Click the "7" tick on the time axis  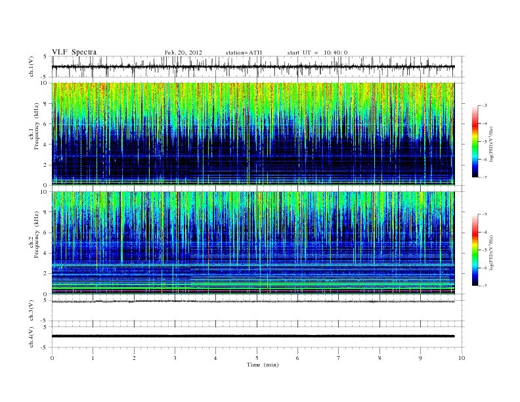click(339, 358)
